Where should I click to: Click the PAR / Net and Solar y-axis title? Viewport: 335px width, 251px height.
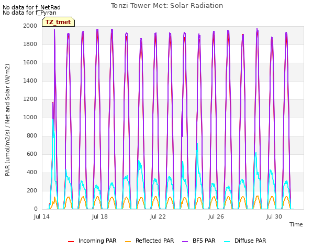pyautogui.click(x=7, y=120)
